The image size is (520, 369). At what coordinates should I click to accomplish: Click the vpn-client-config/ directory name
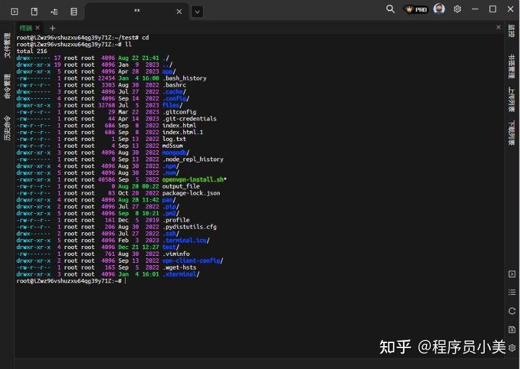tap(193, 261)
